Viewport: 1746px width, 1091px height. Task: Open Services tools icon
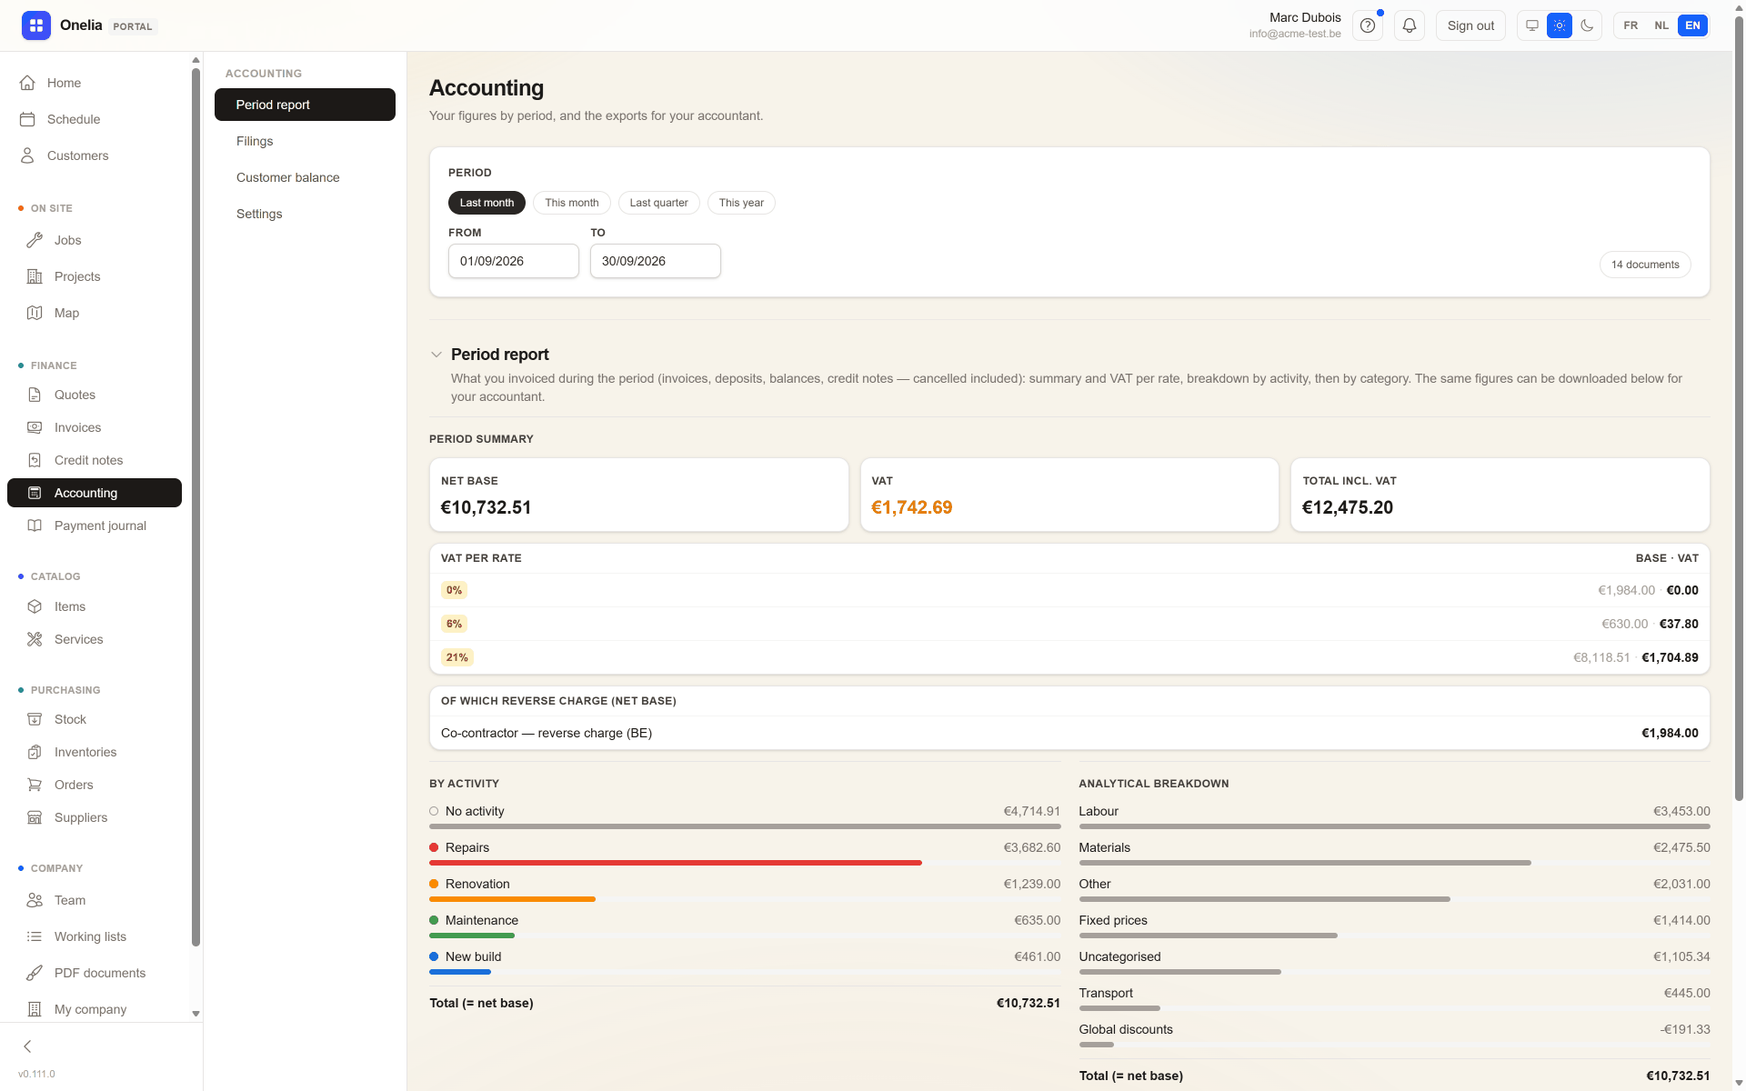coord(35,639)
